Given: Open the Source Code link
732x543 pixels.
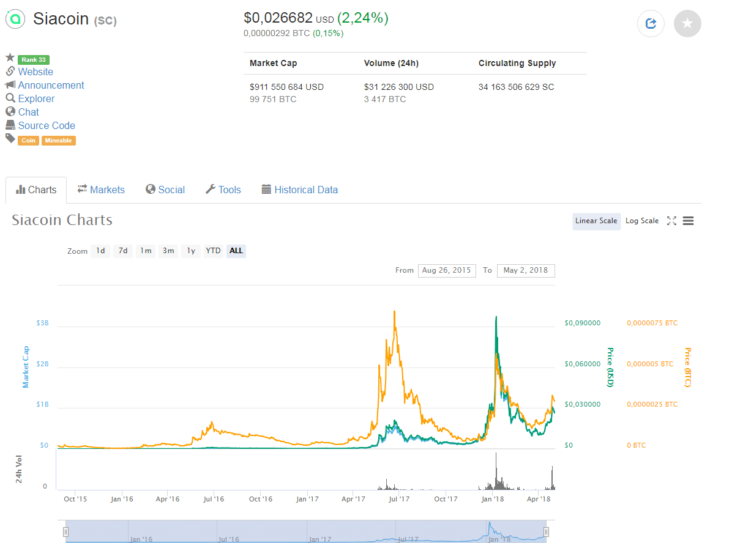Looking at the screenshot, I should (47, 126).
